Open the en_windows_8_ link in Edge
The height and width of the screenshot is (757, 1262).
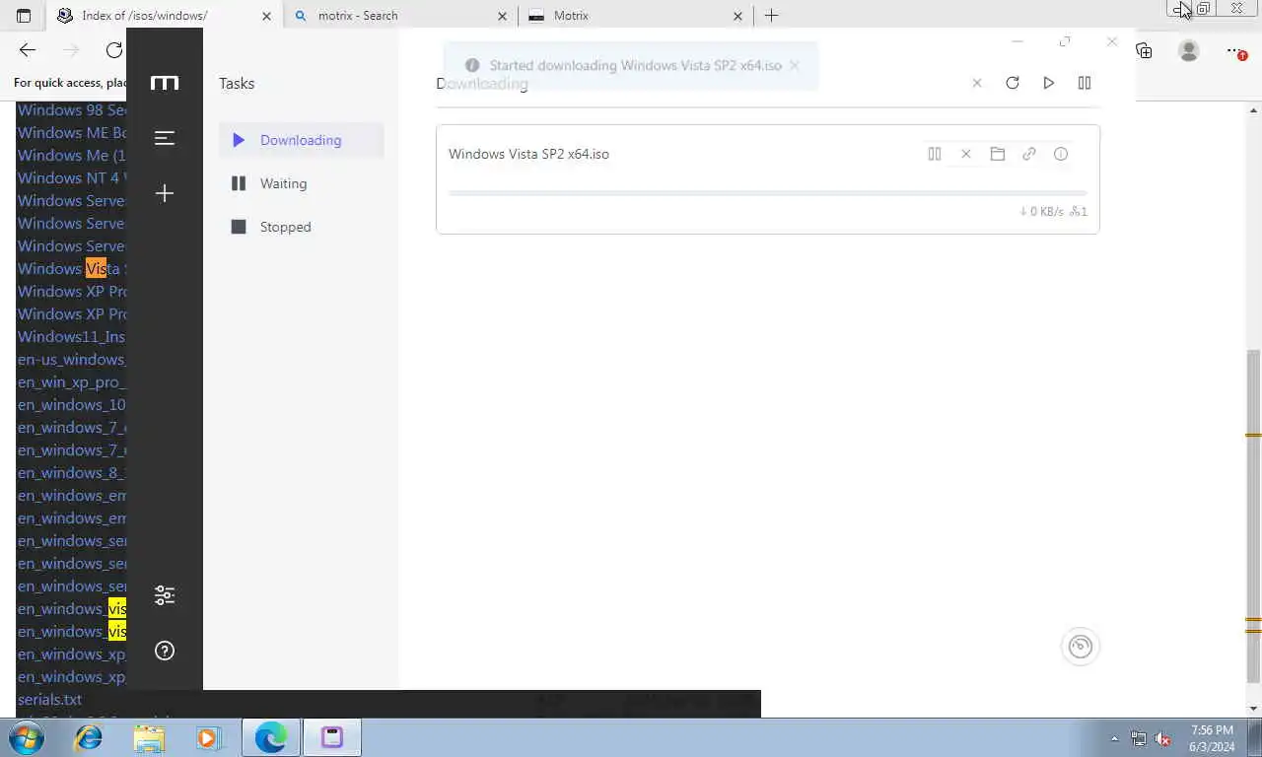[72, 472]
